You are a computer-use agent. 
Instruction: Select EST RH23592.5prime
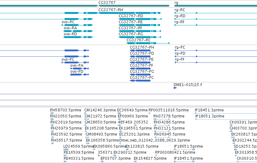point(52,137)
